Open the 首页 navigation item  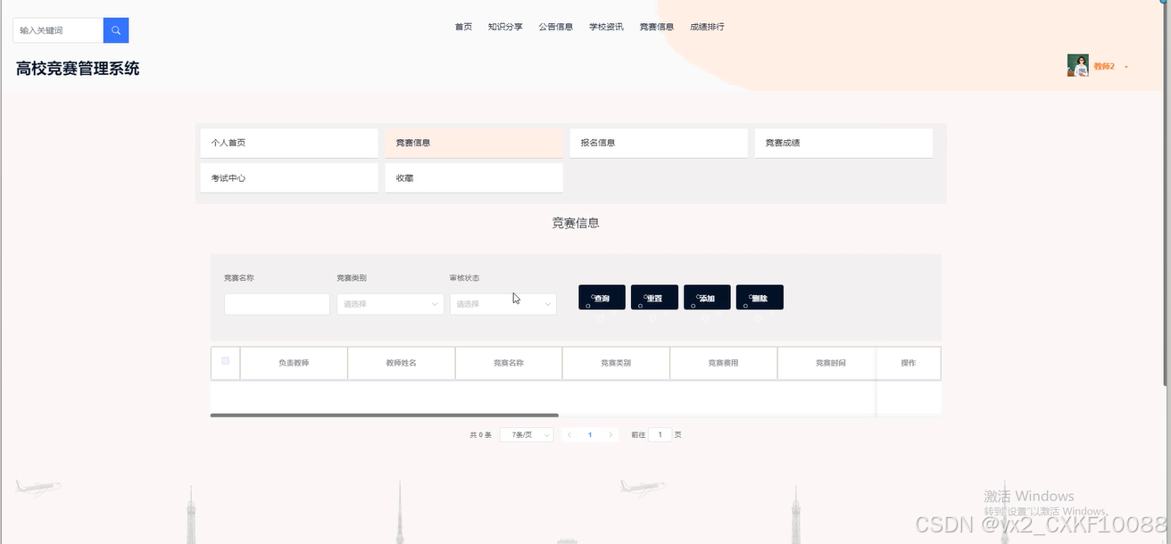point(463,27)
